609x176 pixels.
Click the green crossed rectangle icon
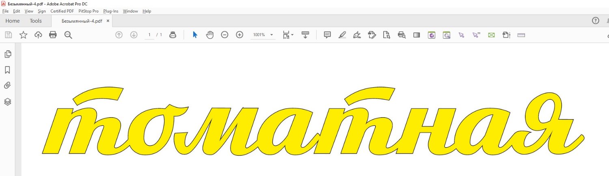pyautogui.click(x=491, y=35)
